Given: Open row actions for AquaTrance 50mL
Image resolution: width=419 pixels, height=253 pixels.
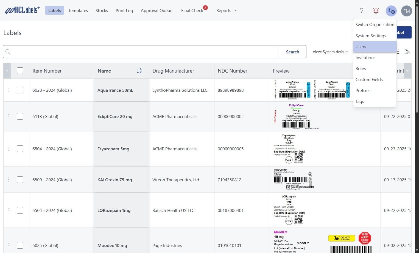Looking at the screenshot, I should click(9, 90).
